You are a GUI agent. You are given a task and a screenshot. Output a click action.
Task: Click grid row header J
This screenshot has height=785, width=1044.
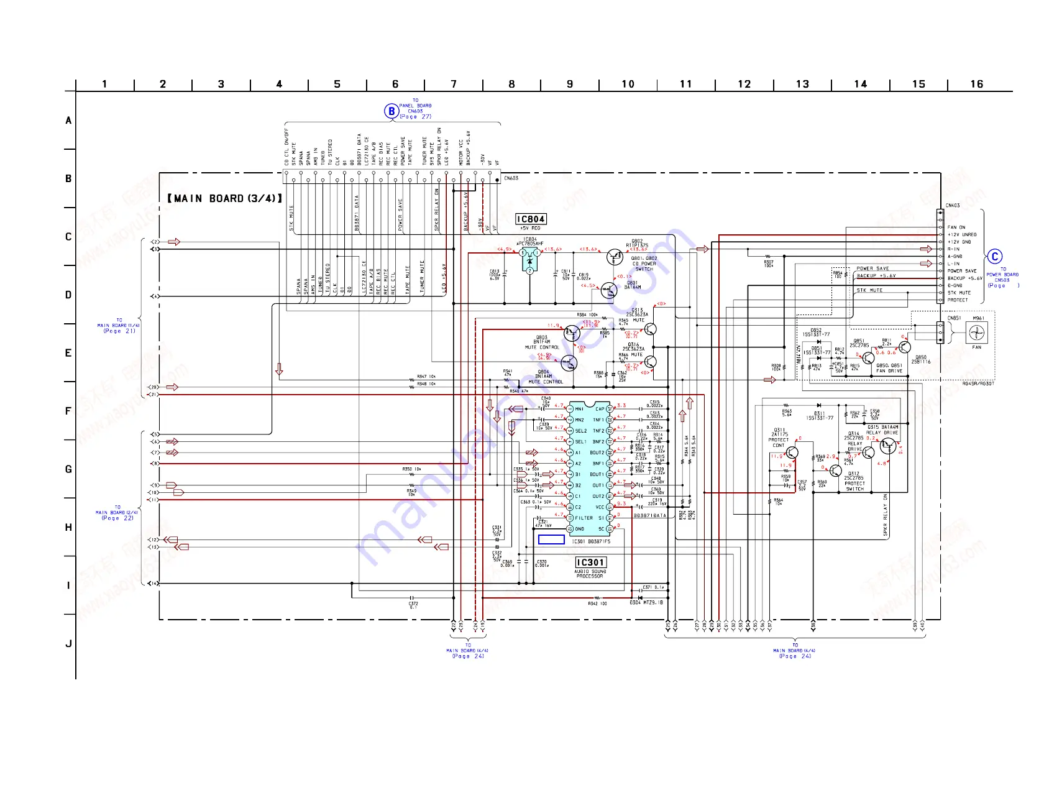(x=68, y=644)
